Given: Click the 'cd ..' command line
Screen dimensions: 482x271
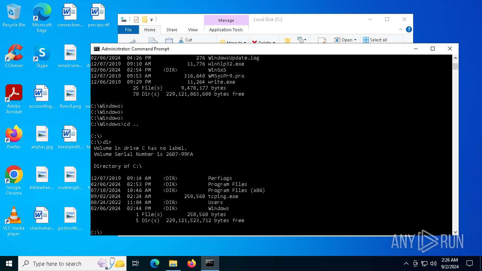Looking at the screenshot, I should pos(115,124).
